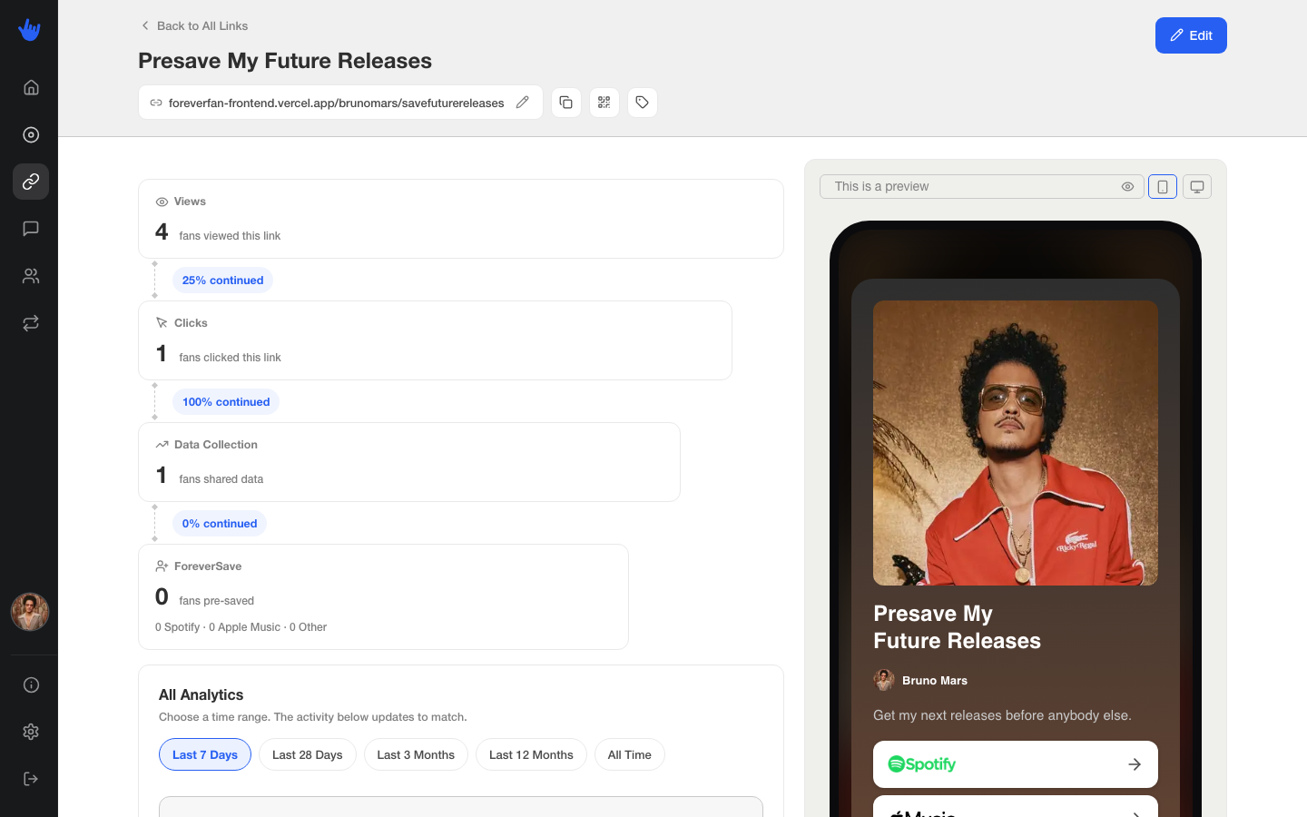Open the Messages chat icon in sidebar
This screenshot has width=1307, height=817.
(31, 229)
